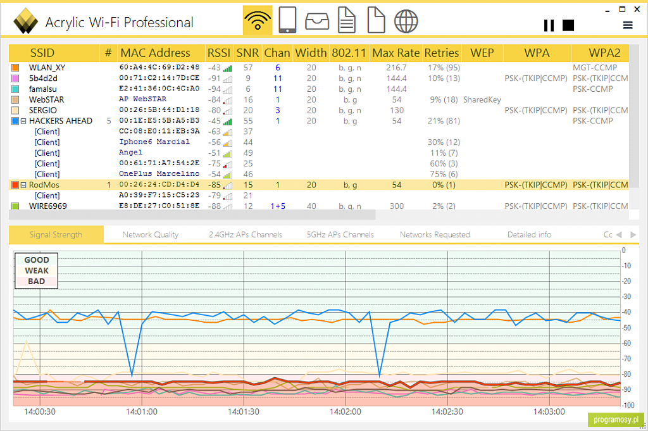Pause the network capture
The image size is (648, 431).
pos(549,25)
